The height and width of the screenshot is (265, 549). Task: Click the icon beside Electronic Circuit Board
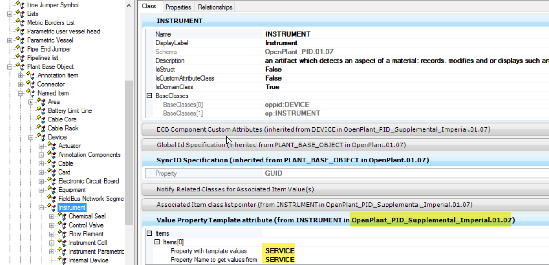pyautogui.click(x=52, y=181)
